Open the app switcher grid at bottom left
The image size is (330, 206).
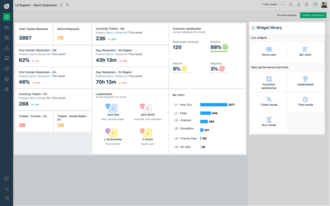point(7,198)
